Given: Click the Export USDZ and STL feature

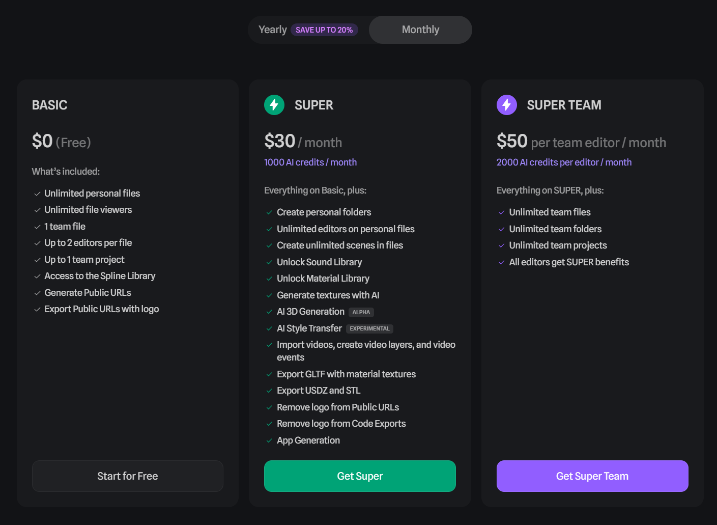Looking at the screenshot, I should (x=319, y=391).
